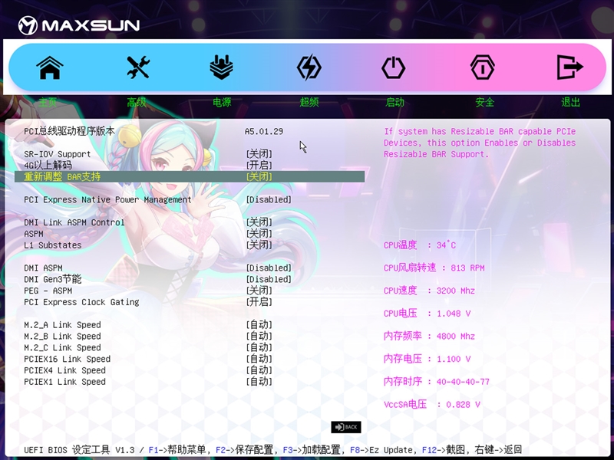Click the version value A5.01.29
The image size is (614, 460).
point(264,131)
